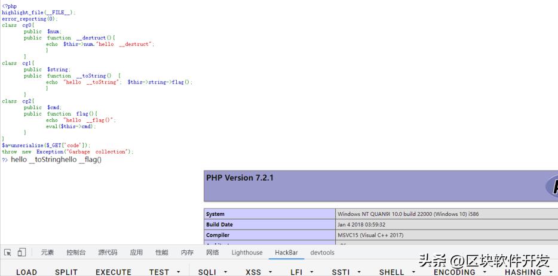The image size is (558, 276).
Task: Click the throw new Exception code line
Action: point(68,151)
